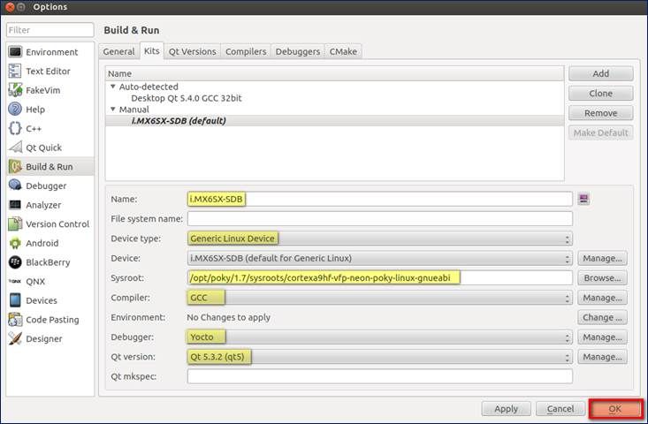
Task: Click Browse... next to Sysroot
Action: click(602, 278)
